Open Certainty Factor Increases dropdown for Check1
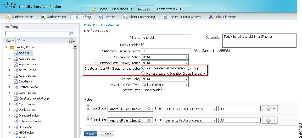 click(190, 109)
